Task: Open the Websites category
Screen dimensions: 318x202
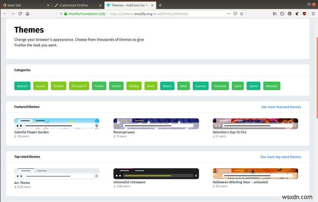Action: click(272, 86)
